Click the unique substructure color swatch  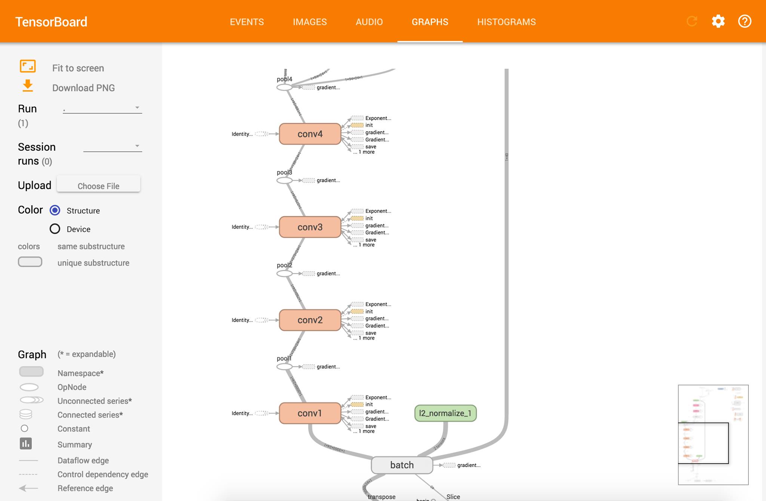[x=30, y=262]
